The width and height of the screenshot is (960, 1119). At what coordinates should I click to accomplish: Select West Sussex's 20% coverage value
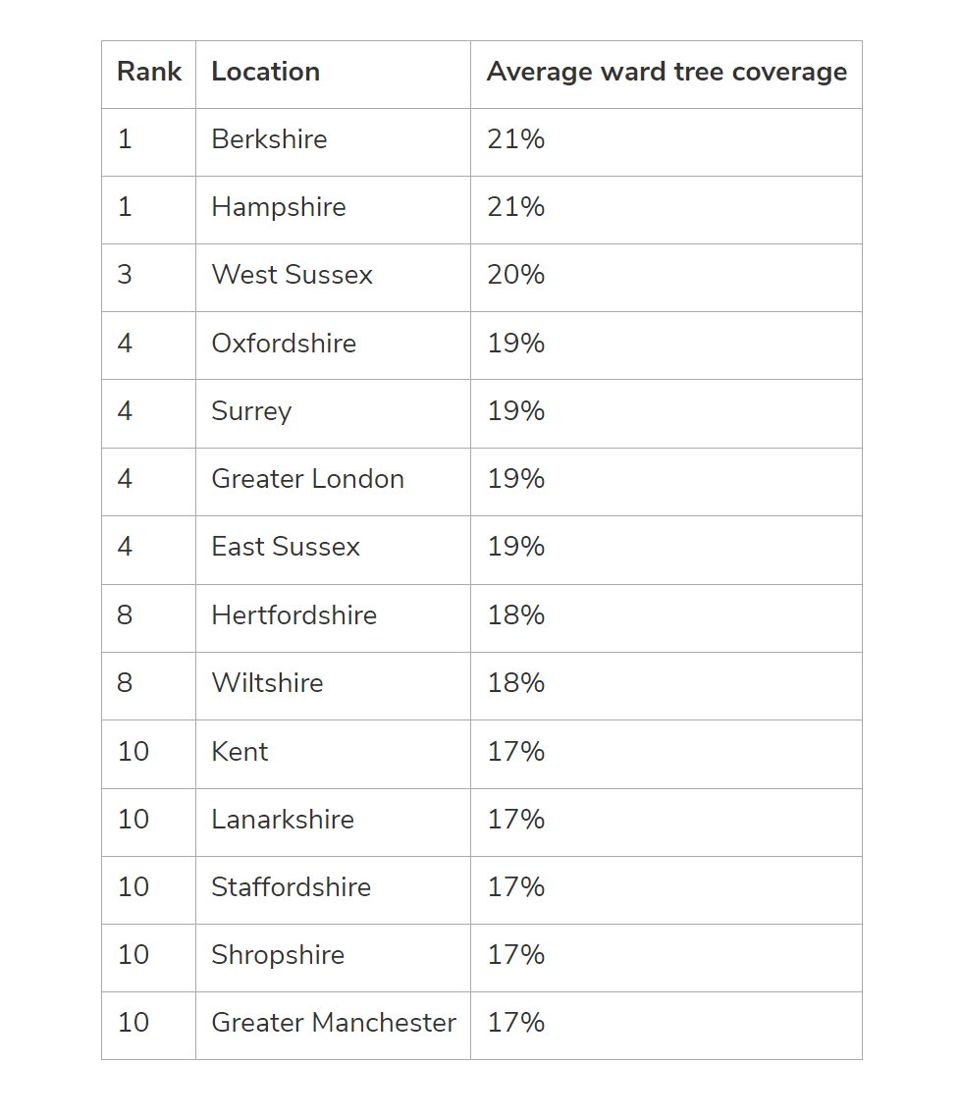pos(515,275)
